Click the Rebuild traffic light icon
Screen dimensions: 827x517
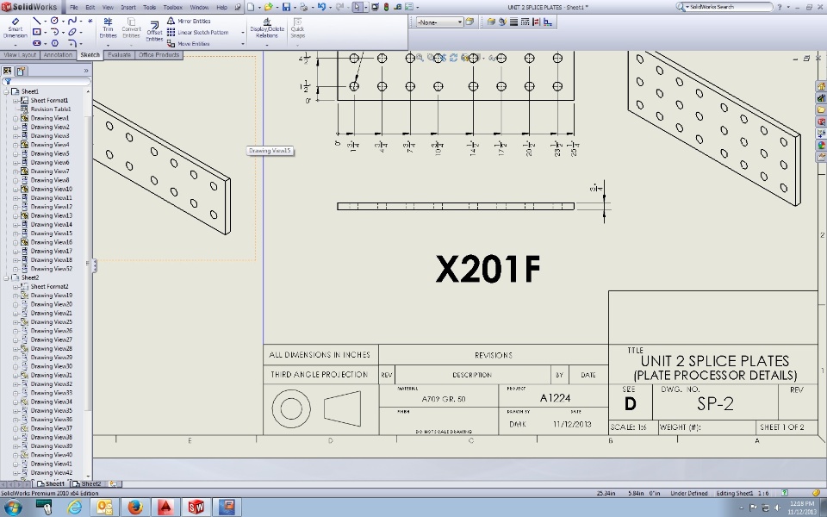pos(386,7)
